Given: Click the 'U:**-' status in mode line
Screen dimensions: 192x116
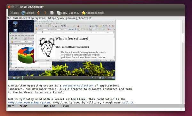Looking at the screenshot, I should pos(12,106).
